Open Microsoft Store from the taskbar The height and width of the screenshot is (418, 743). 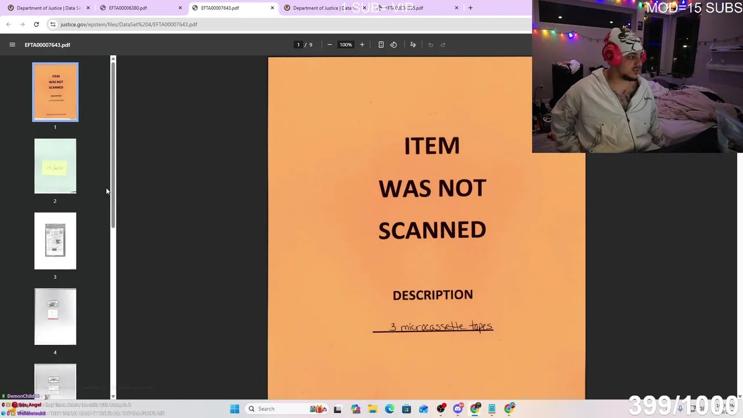(x=406, y=409)
